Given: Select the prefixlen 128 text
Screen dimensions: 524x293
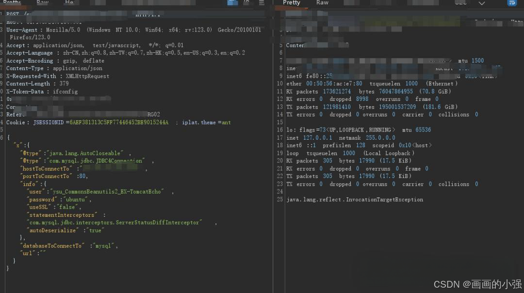Looking at the screenshot, I should tap(344, 146).
